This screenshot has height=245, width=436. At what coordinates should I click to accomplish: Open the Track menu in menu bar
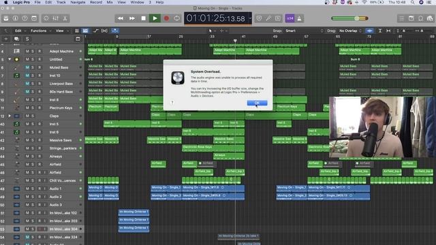pyautogui.click(x=61, y=2)
